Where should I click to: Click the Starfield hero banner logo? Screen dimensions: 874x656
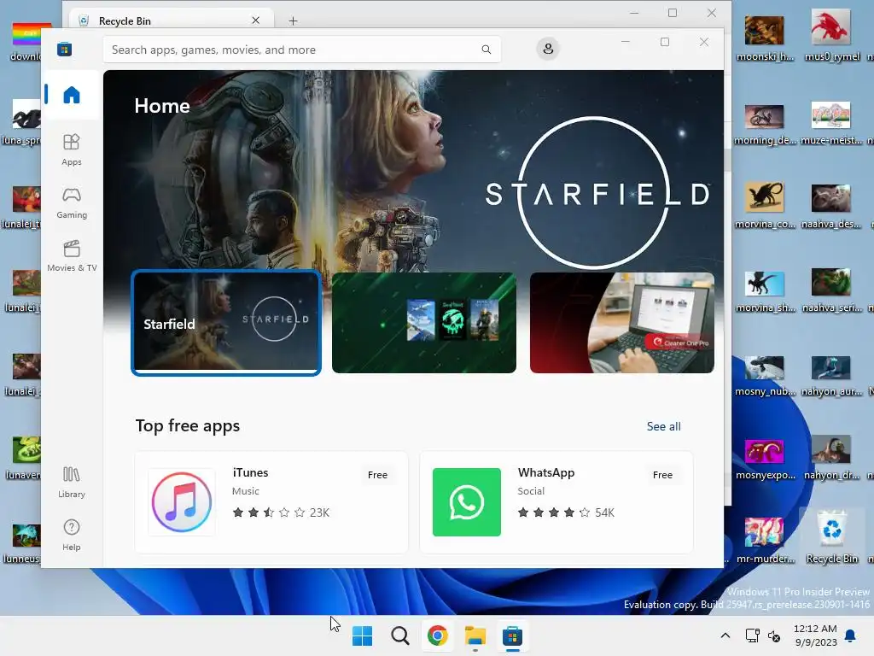(597, 193)
